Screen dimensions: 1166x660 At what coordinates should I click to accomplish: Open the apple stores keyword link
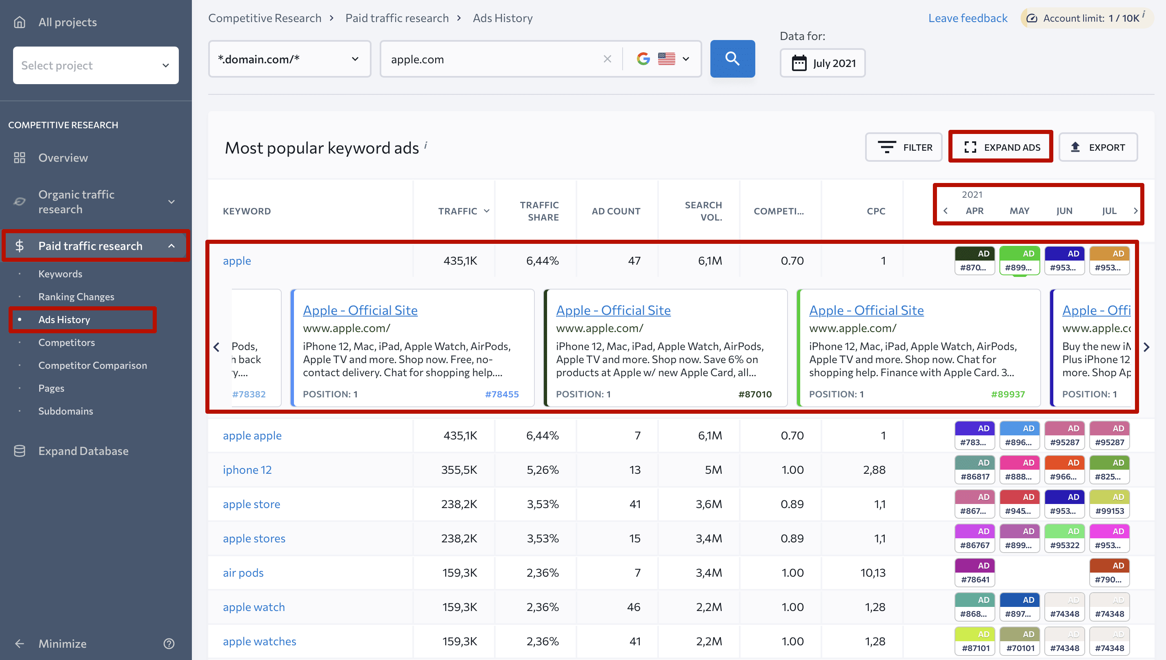tap(254, 538)
